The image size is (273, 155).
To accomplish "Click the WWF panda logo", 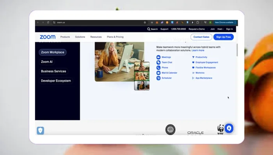I will (x=220, y=130).
